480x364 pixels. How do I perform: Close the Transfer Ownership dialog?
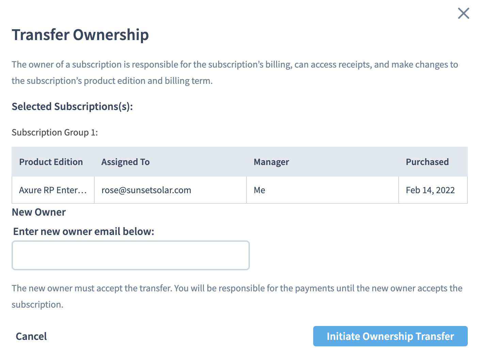point(463,14)
